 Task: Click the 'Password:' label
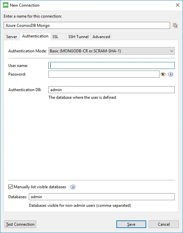tap(17, 74)
